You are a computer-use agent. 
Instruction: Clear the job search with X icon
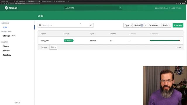[91, 25]
